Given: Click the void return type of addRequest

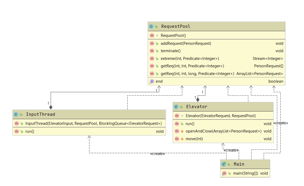Looking at the screenshot, I should pos(279,43).
